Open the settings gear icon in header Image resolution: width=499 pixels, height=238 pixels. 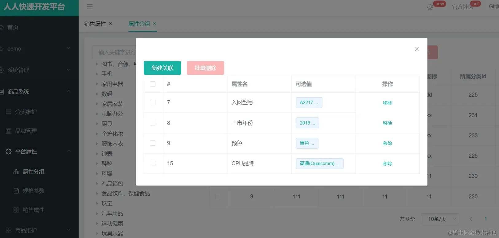coord(430,7)
